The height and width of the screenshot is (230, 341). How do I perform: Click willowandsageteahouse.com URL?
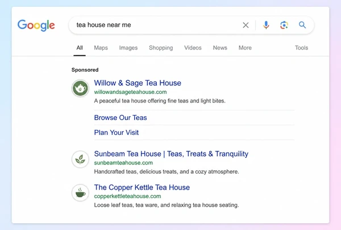click(131, 92)
